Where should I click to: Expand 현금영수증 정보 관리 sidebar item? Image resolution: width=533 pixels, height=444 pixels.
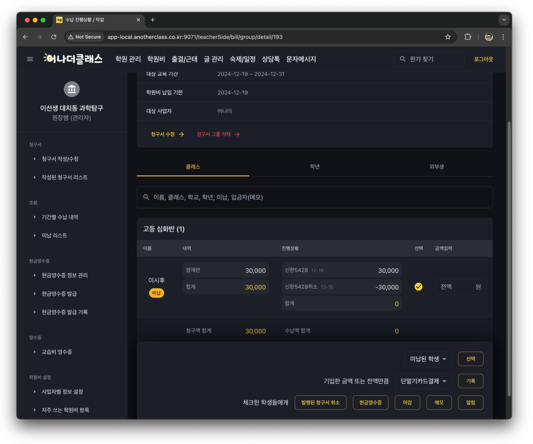(x=64, y=275)
